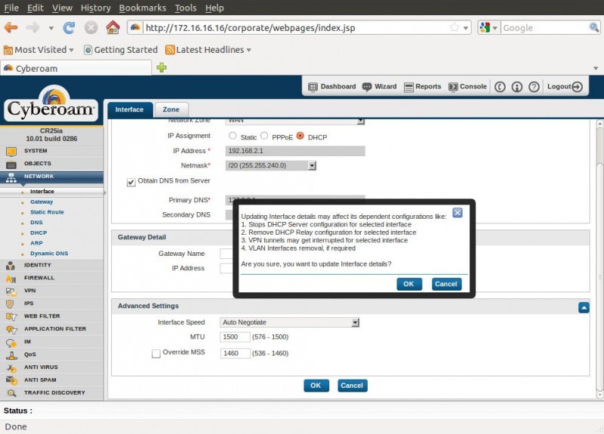
Task: Open the browser home page icon
Action: [x=112, y=27]
